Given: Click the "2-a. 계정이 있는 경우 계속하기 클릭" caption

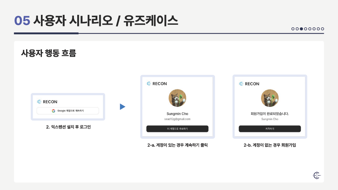Looking at the screenshot, I should point(178,145).
